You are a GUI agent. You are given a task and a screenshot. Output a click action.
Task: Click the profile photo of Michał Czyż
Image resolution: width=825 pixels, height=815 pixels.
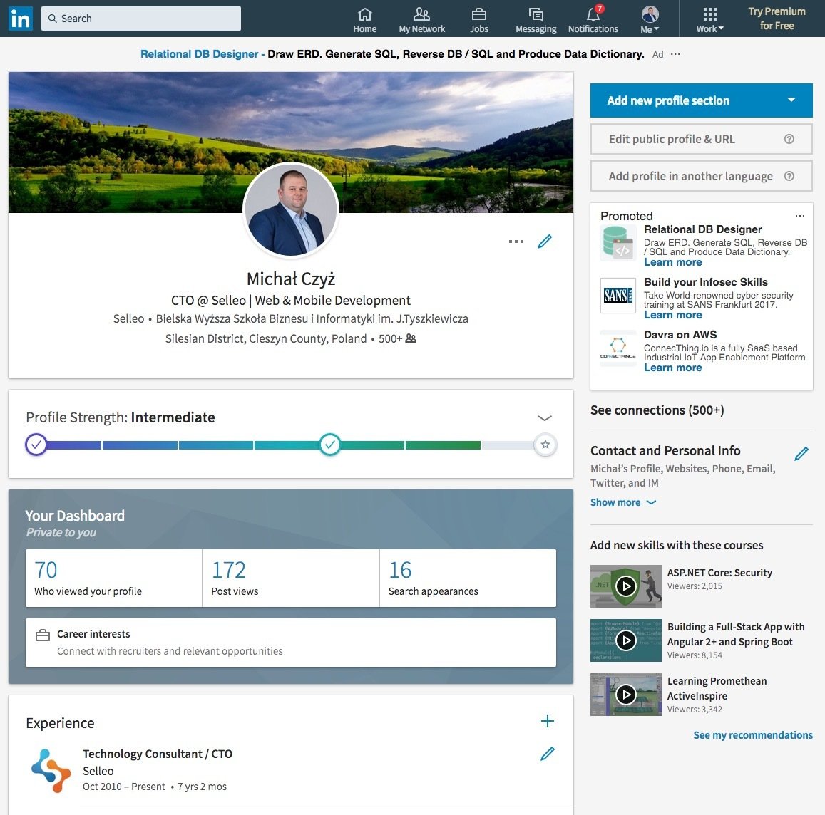click(291, 210)
